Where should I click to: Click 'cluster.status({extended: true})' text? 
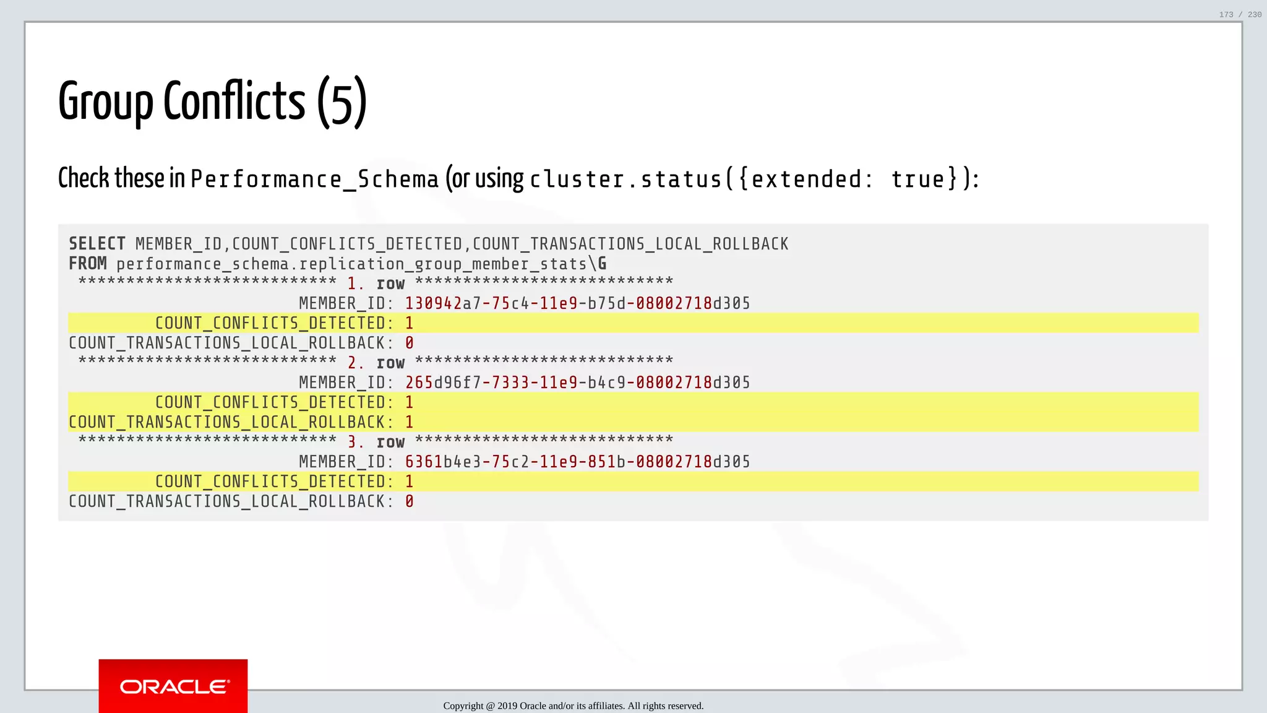point(750,179)
